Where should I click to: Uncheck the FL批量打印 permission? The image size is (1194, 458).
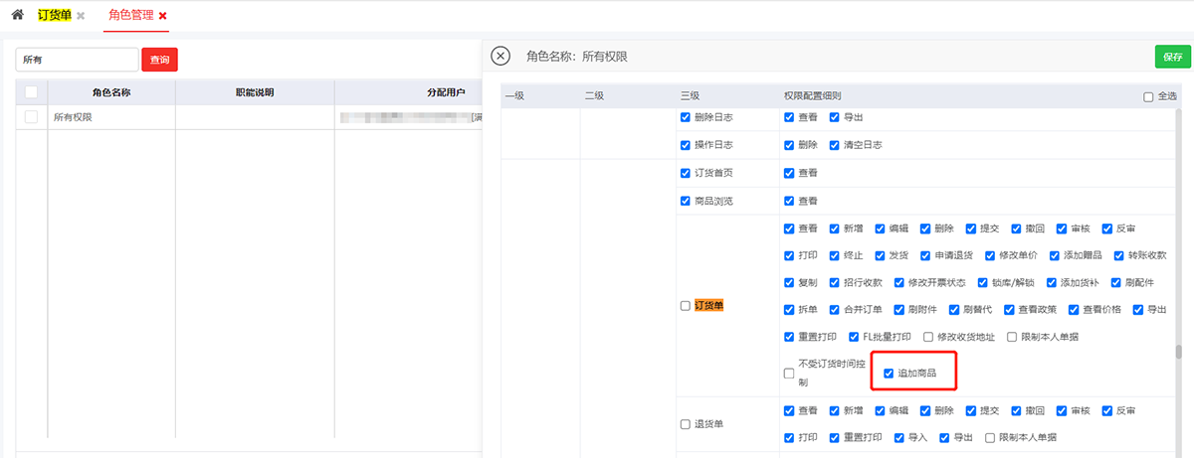click(x=855, y=337)
